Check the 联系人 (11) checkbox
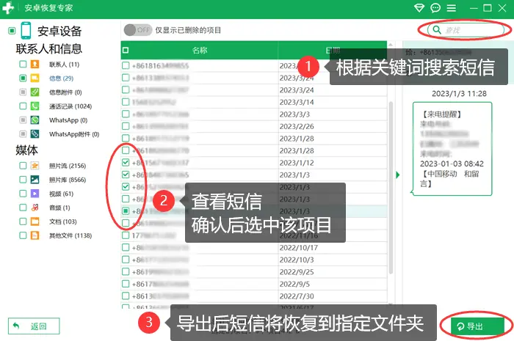Image resolution: width=514 pixels, height=341 pixels. point(23,64)
